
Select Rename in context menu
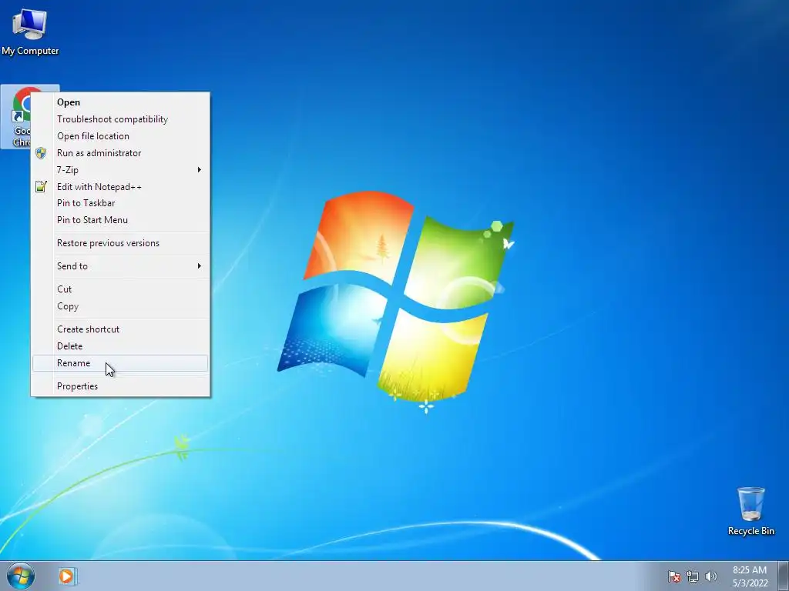pos(120,363)
